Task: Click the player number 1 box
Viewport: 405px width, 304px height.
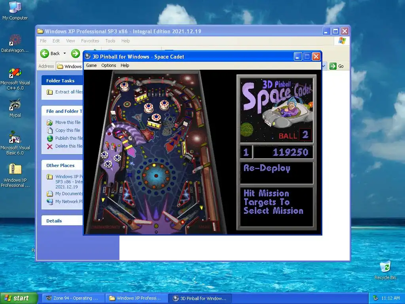Action: point(246,152)
